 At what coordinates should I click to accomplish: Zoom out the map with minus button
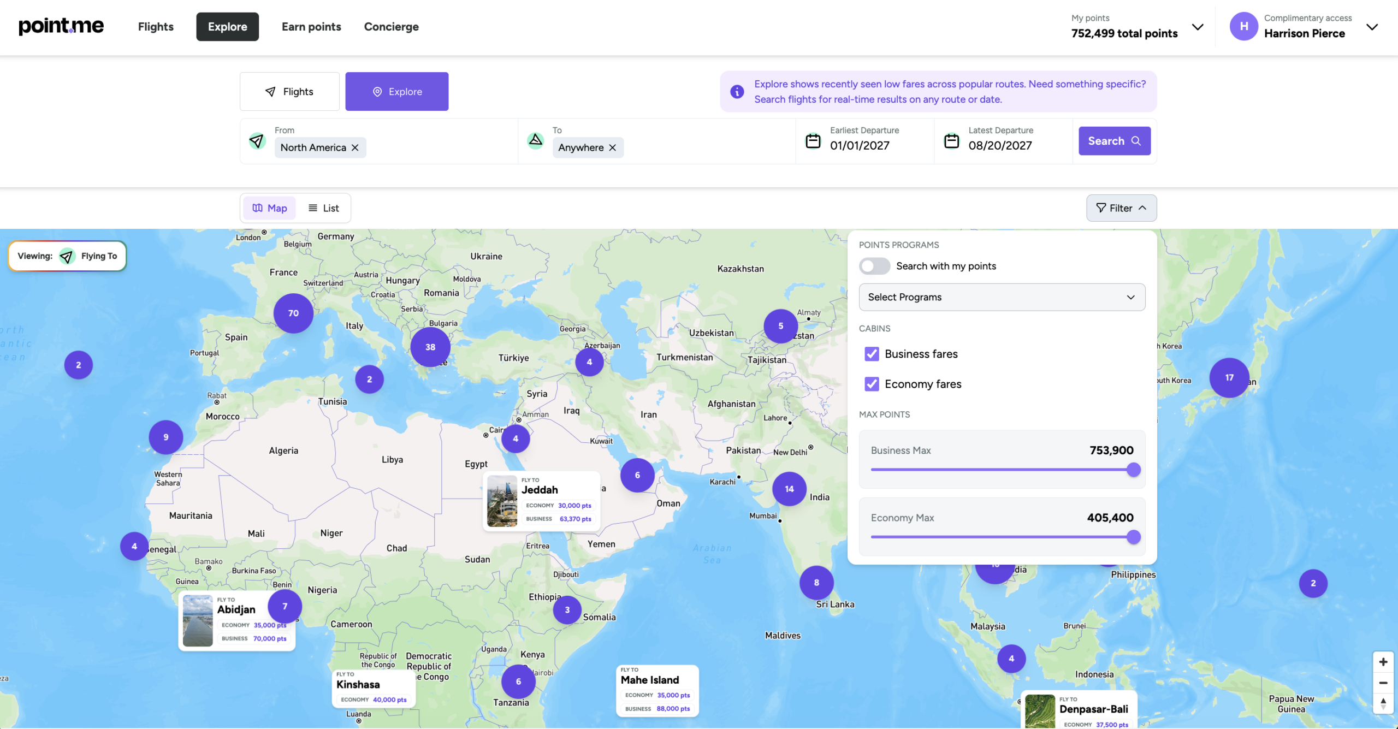tap(1383, 683)
